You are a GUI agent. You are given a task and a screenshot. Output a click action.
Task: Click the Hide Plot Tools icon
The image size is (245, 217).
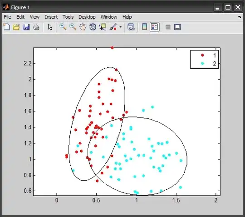(x=168, y=27)
